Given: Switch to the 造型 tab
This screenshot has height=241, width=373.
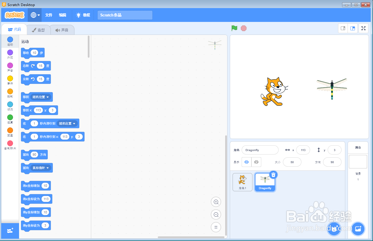Looking at the screenshot, I should coord(38,30).
